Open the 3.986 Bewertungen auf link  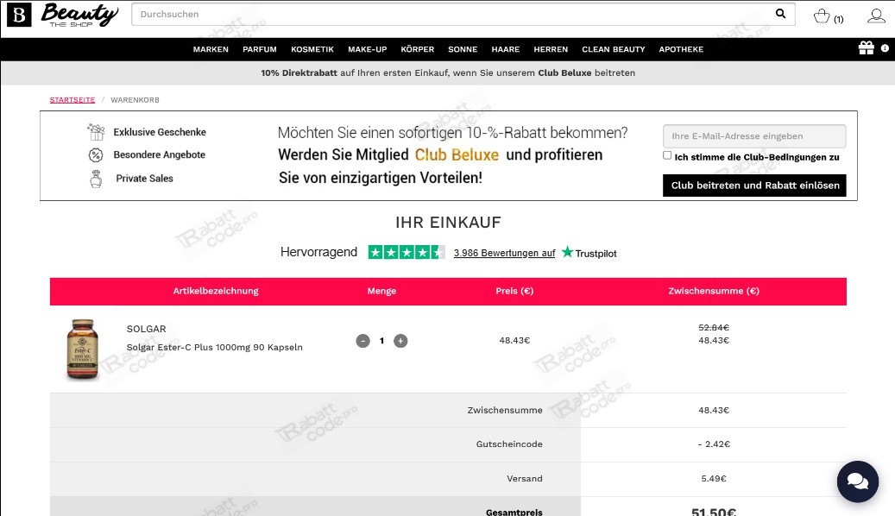pyautogui.click(x=505, y=253)
